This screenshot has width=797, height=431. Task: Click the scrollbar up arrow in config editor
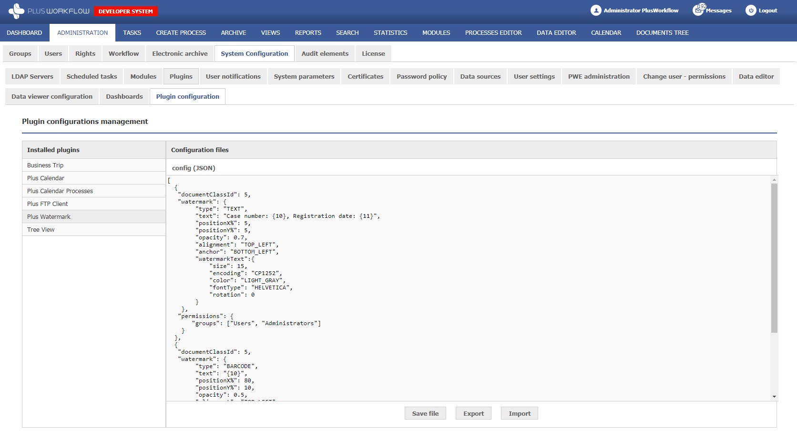click(x=774, y=180)
